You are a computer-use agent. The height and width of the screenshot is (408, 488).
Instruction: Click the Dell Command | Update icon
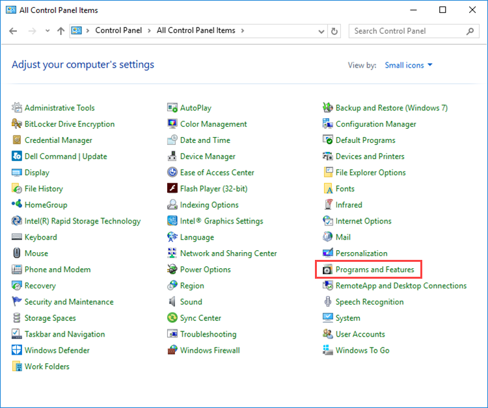point(16,156)
